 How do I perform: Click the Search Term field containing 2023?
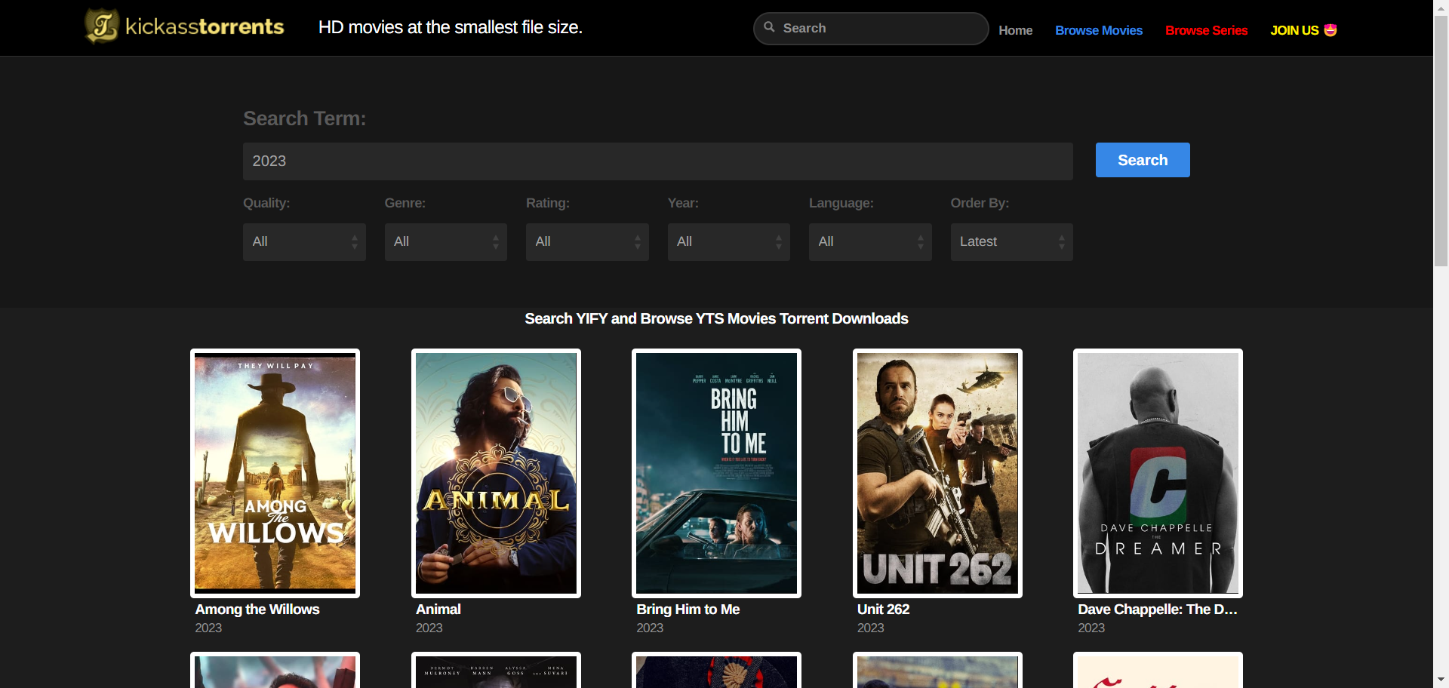coord(658,161)
